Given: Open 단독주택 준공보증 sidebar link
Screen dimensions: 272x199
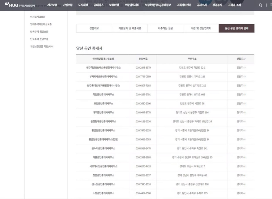Looking at the screenshot, I should point(39,39).
